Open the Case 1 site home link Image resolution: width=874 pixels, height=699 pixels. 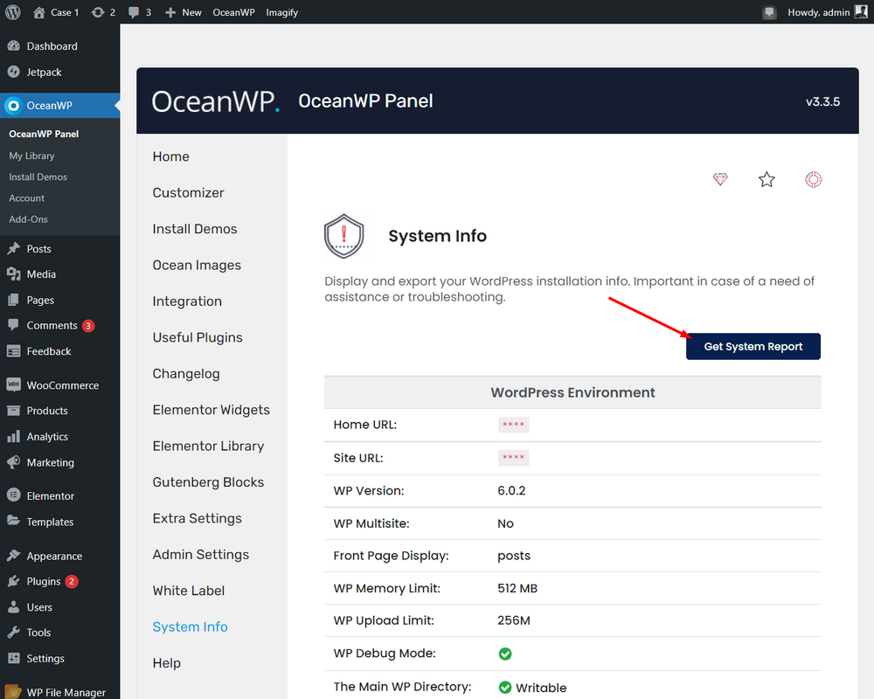(56, 12)
